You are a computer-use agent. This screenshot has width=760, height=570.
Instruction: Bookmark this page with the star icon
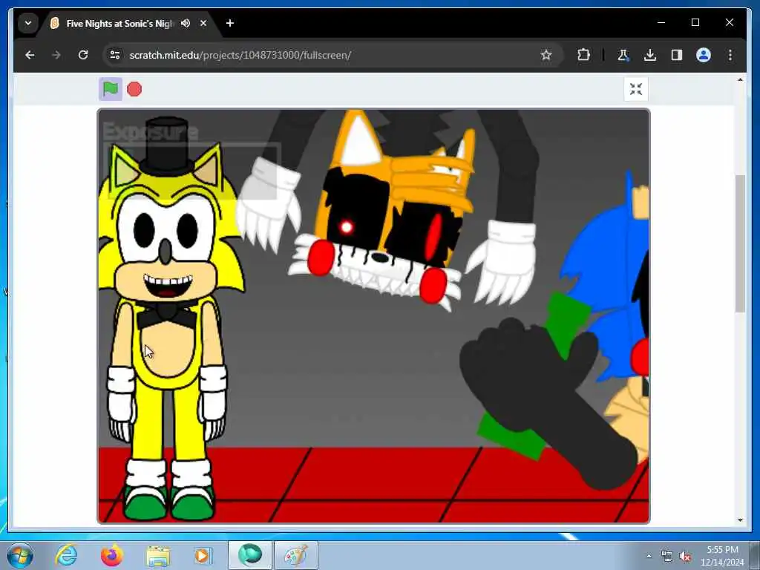[546, 55]
